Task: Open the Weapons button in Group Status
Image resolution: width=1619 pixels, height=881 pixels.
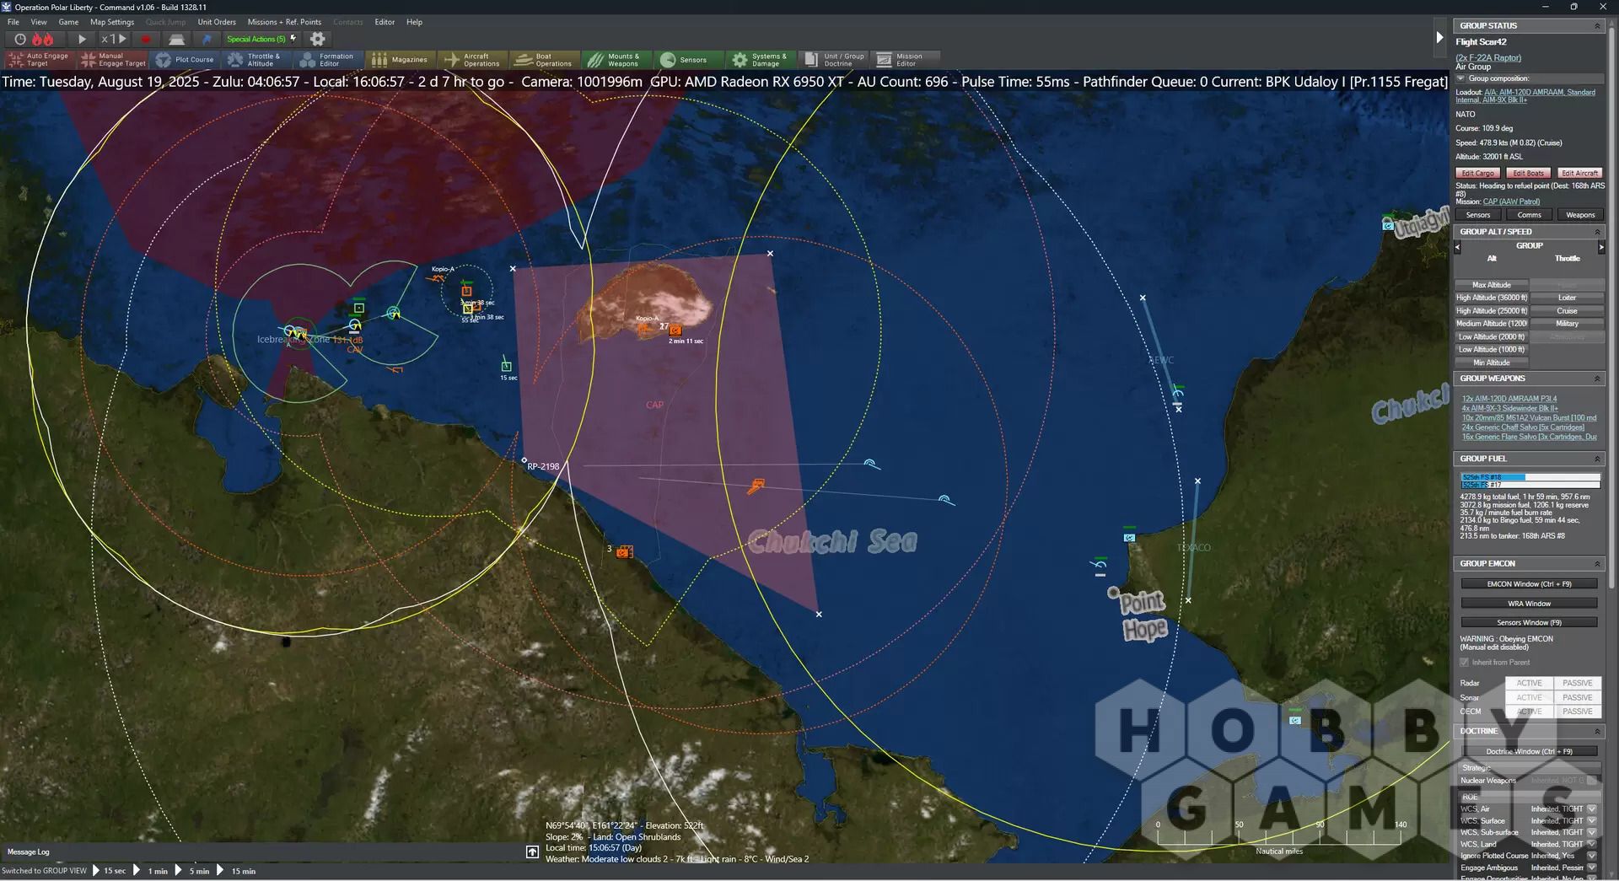Action: point(1580,215)
